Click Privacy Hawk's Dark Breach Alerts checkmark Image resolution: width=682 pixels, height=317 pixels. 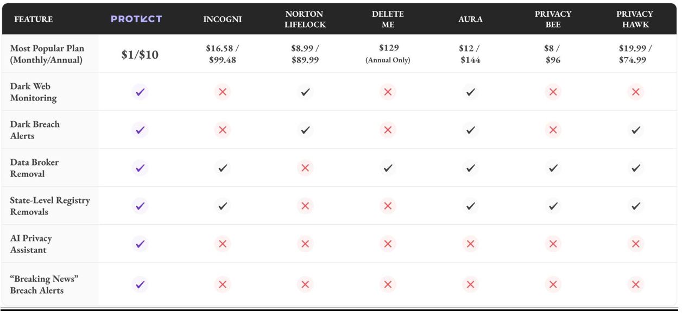click(635, 130)
